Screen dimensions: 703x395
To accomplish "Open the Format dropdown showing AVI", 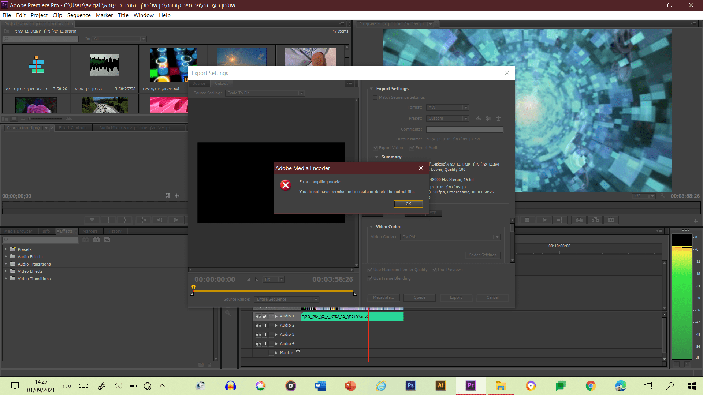I will pos(447,107).
